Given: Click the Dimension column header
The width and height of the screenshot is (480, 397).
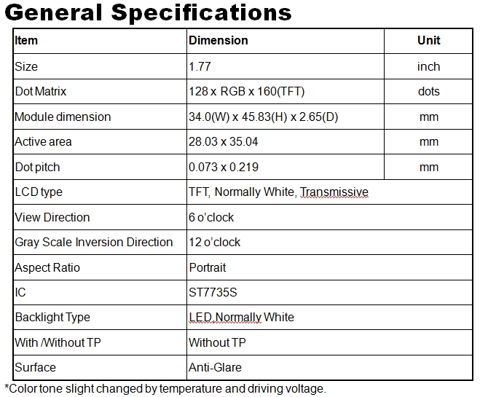Looking at the screenshot, I should click(219, 41).
